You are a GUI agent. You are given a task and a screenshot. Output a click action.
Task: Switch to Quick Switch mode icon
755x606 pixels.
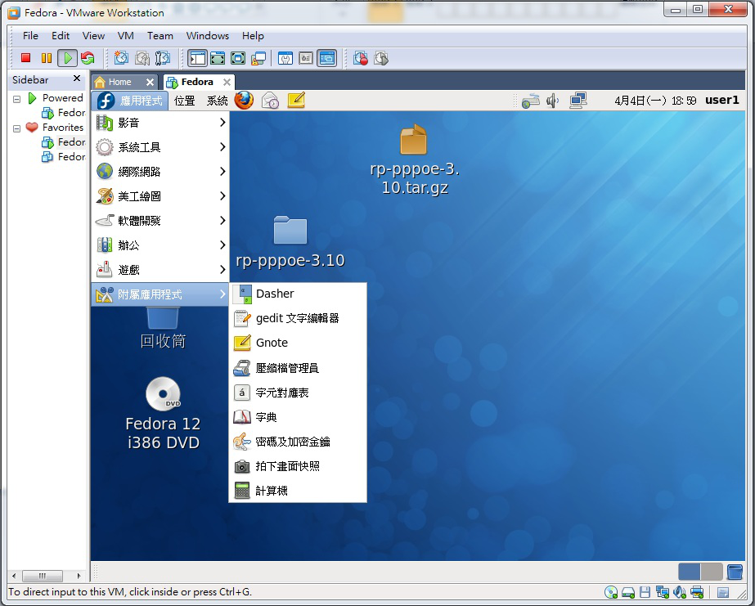coord(218,58)
